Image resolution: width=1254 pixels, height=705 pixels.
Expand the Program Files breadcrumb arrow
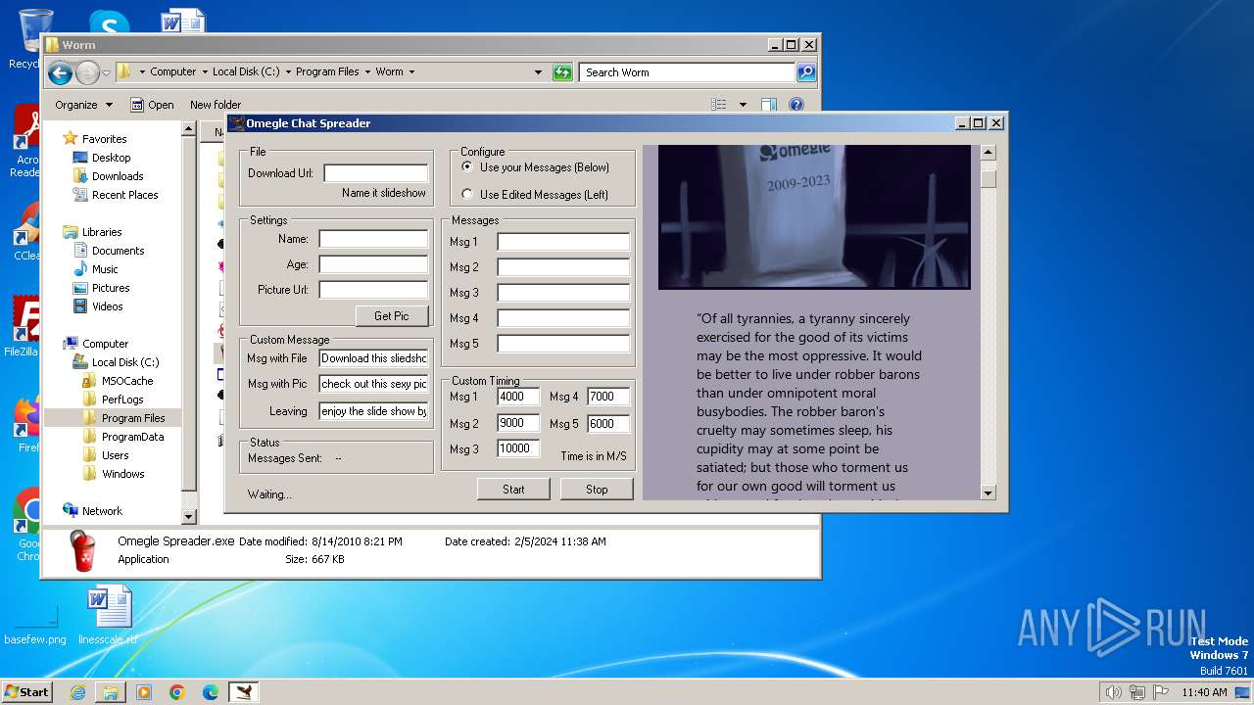tap(367, 72)
